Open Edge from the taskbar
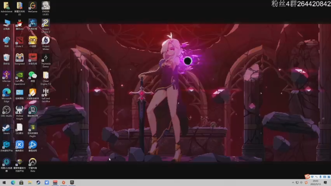This screenshot has width=331, height=186. click(x=13, y=183)
